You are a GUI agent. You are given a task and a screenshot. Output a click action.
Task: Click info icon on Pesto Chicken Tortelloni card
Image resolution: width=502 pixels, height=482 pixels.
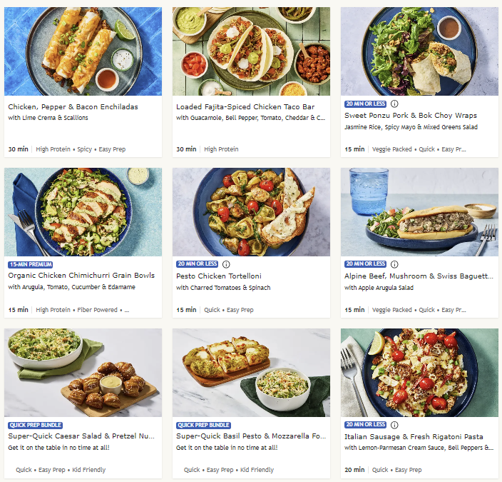click(x=226, y=264)
